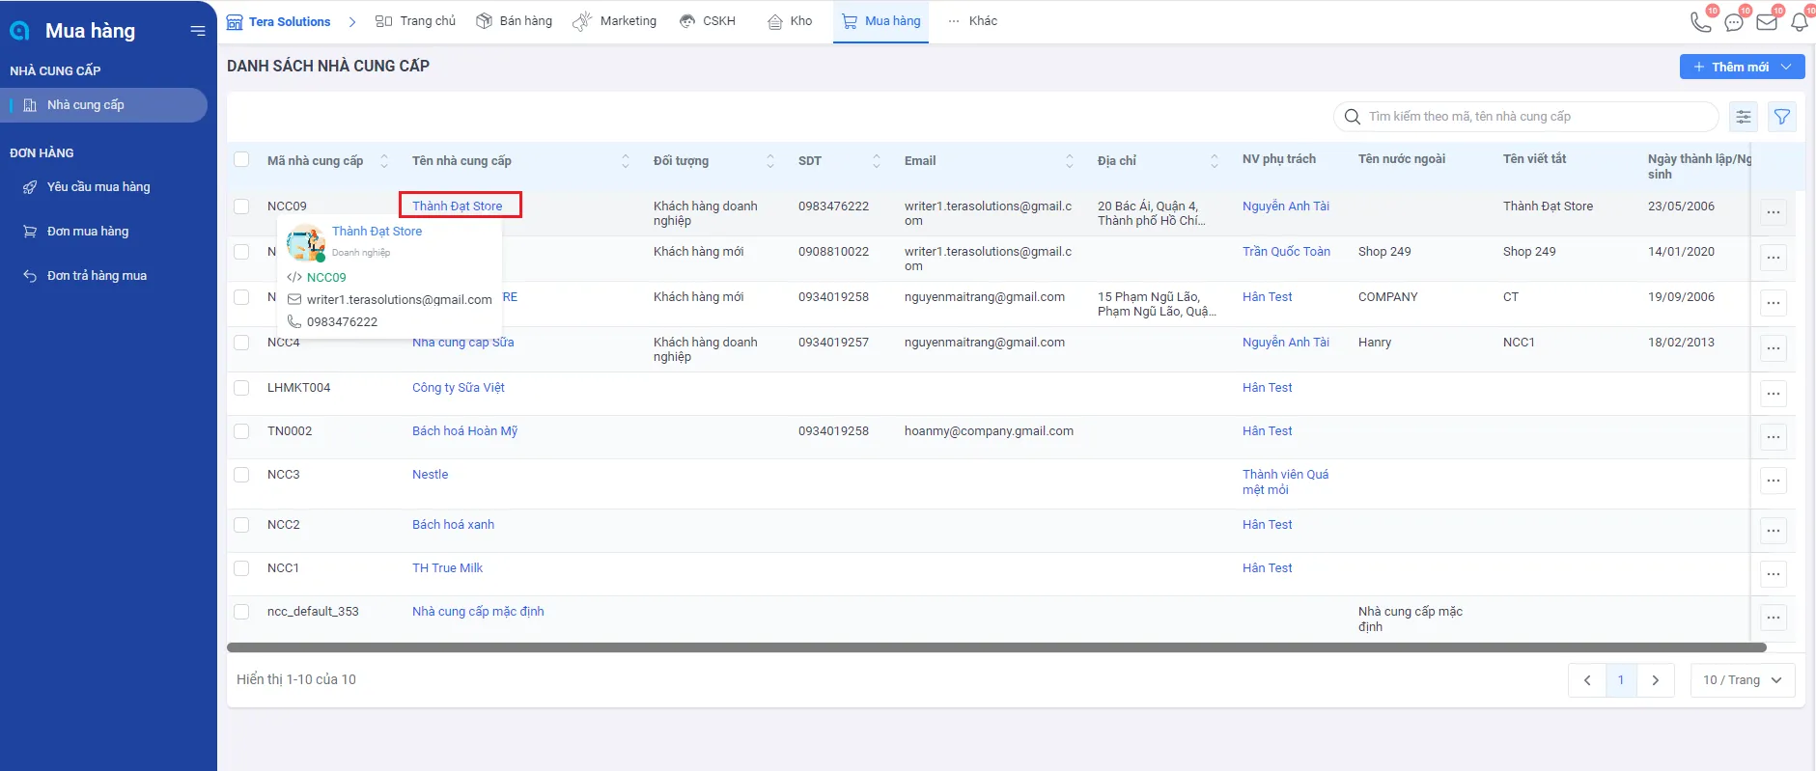1816x771 pixels.
Task: Open filter funnel icon
Action: (x=1782, y=117)
